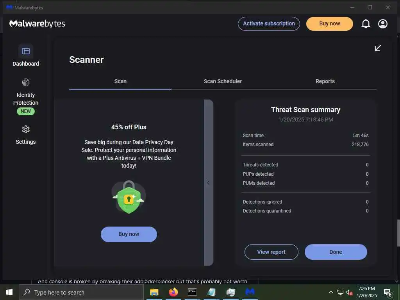The width and height of the screenshot is (400, 300).
Task: Click the blue Buy now promo button
Action: (x=129, y=234)
